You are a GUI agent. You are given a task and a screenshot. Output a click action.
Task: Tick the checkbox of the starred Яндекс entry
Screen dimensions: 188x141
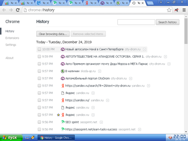click(39, 115)
